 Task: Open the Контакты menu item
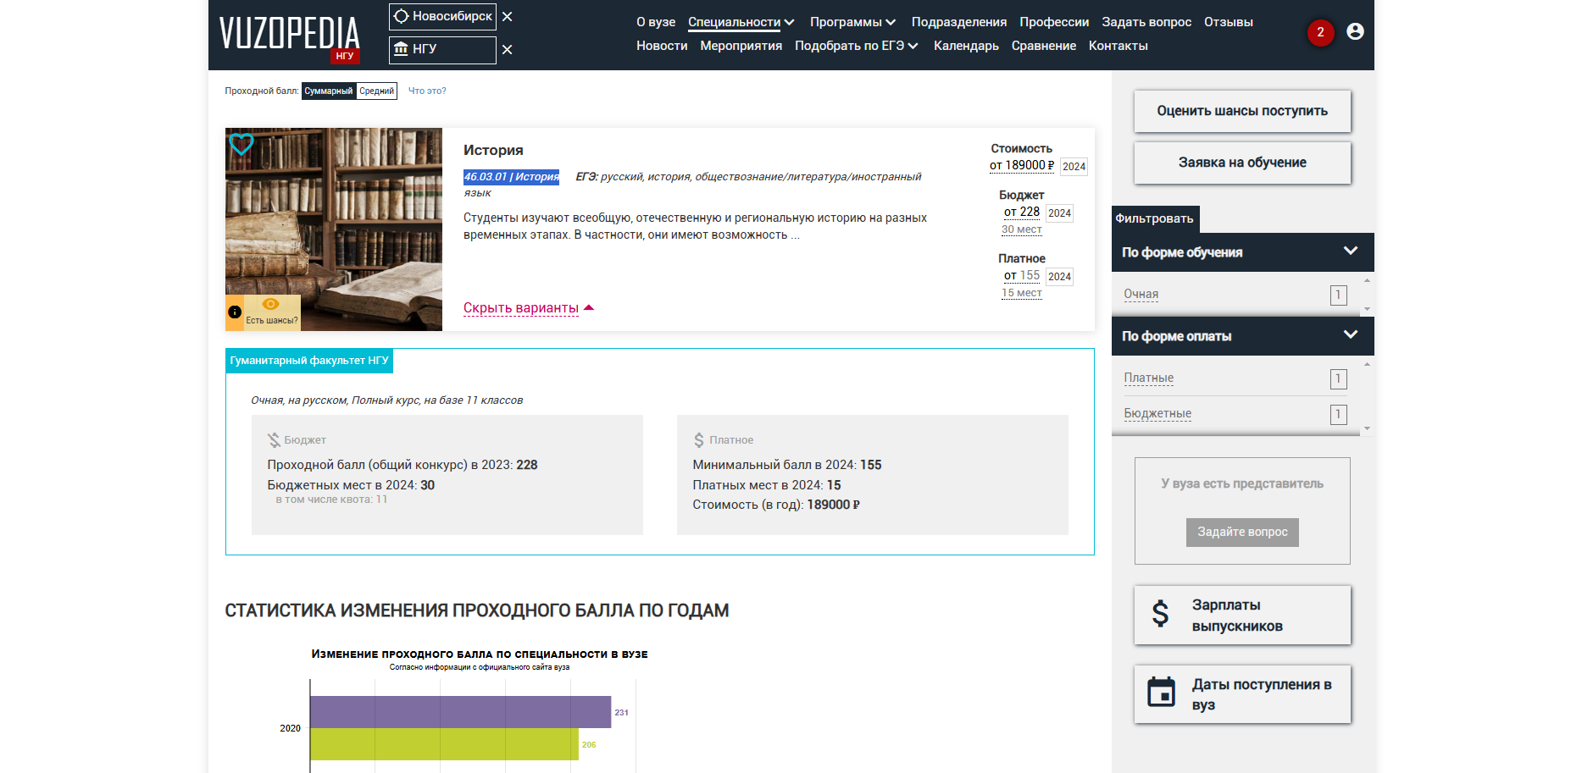pos(1119,46)
